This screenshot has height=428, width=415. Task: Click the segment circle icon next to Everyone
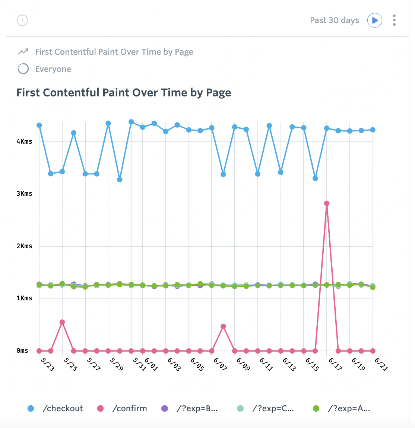[x=23, y=69]
